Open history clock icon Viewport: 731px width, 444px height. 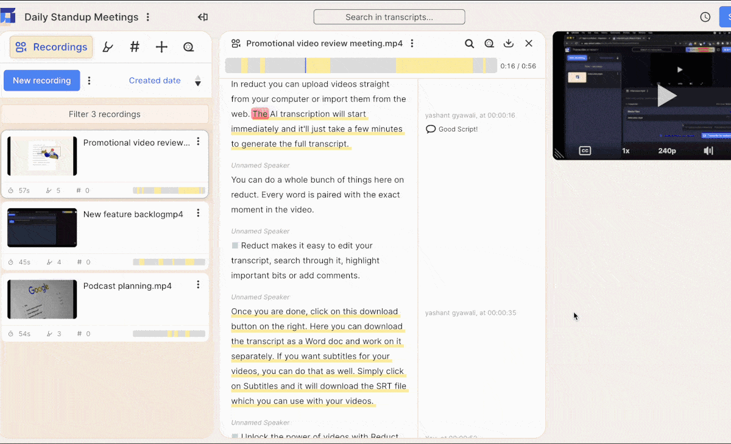[x=705, y=17]
